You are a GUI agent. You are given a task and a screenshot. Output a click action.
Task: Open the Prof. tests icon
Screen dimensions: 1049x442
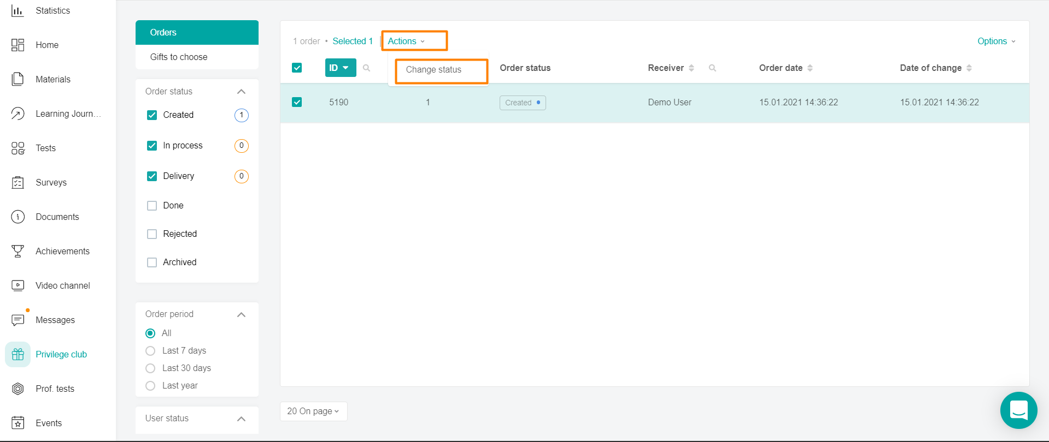[17, 389]
